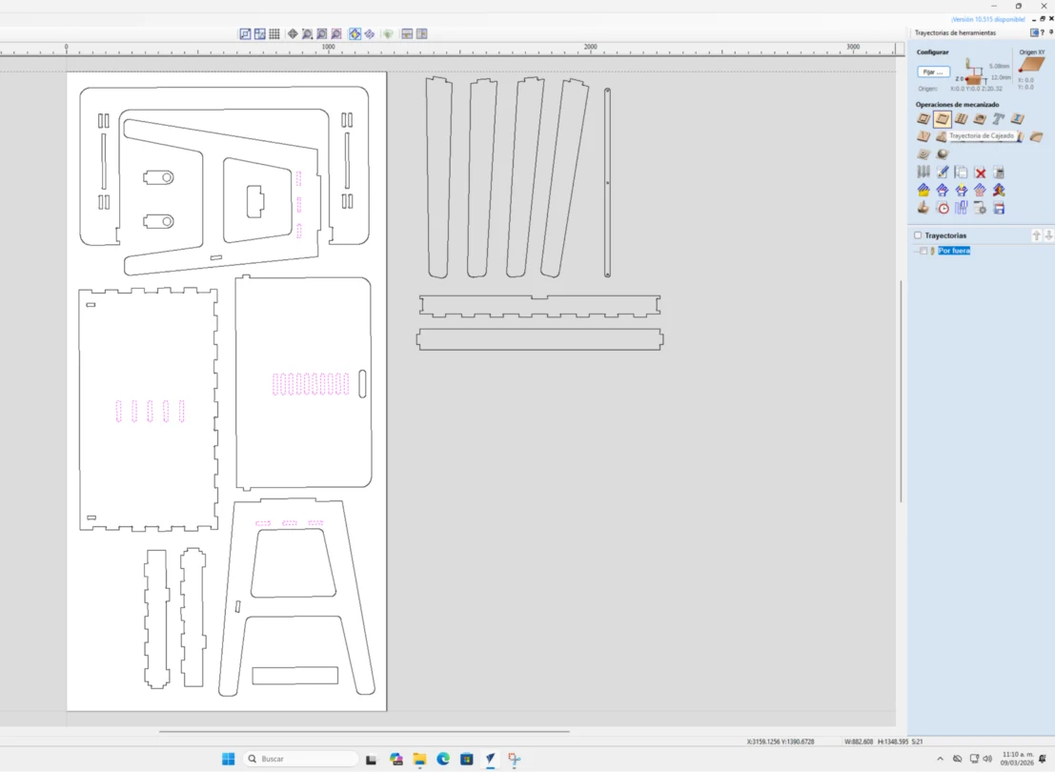Click the Edit toolpath pencil icon
1055x772 pixels.
coord(942,173)
